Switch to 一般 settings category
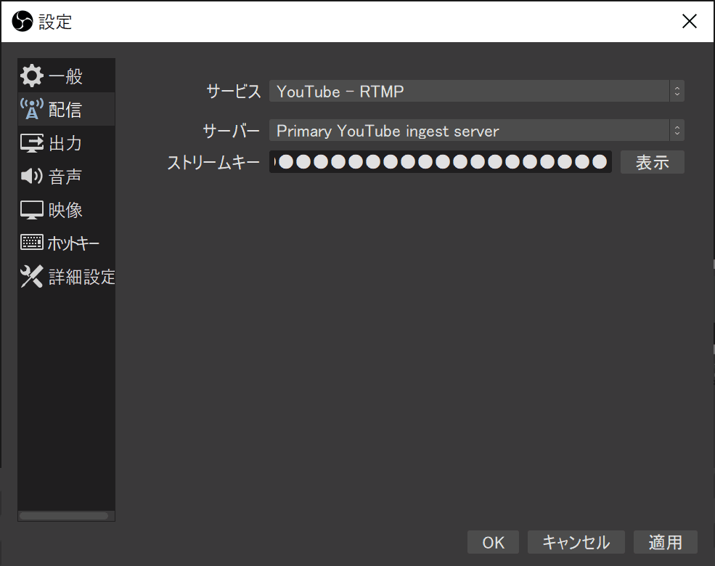715x566 pixels. pyautogui.click(x=67, y=76)
